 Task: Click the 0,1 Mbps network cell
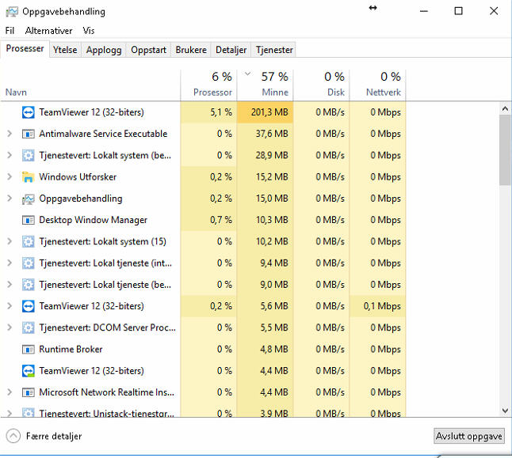click(378, 306)
